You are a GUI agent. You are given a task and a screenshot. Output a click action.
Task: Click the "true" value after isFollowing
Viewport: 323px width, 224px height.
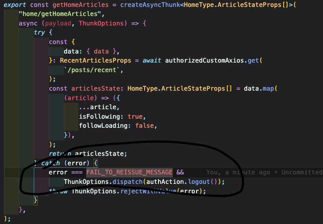coord(135,117)
